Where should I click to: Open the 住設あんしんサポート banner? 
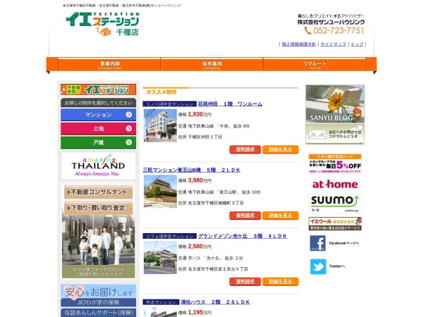(x=99, y=313)
